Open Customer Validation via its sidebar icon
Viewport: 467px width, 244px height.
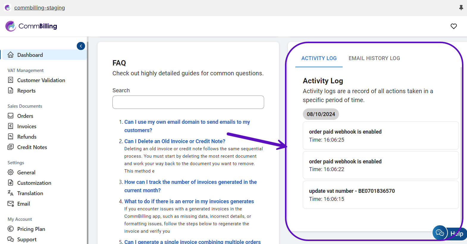click(11, 80)
